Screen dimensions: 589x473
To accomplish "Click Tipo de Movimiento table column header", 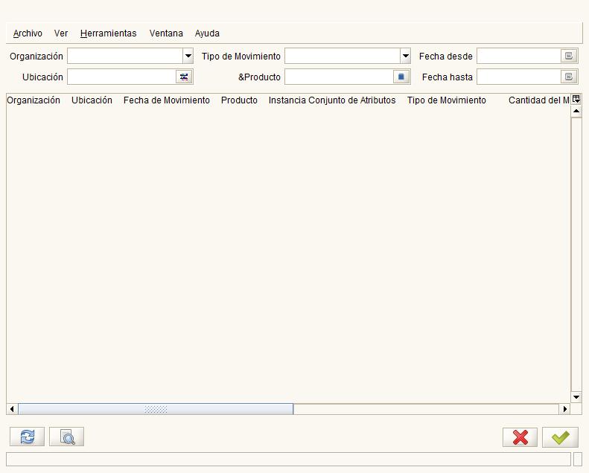I will point(446,100).
